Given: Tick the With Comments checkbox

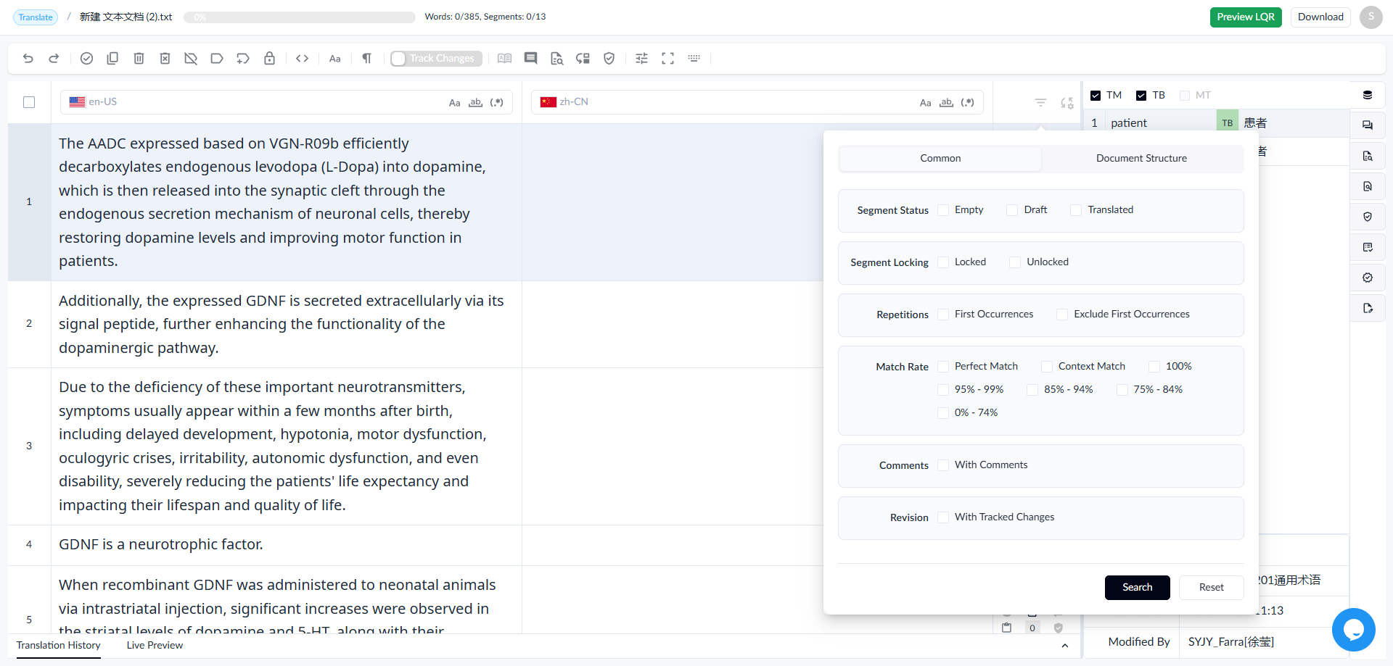Looking at the screenshot, I should coord(943,465).
